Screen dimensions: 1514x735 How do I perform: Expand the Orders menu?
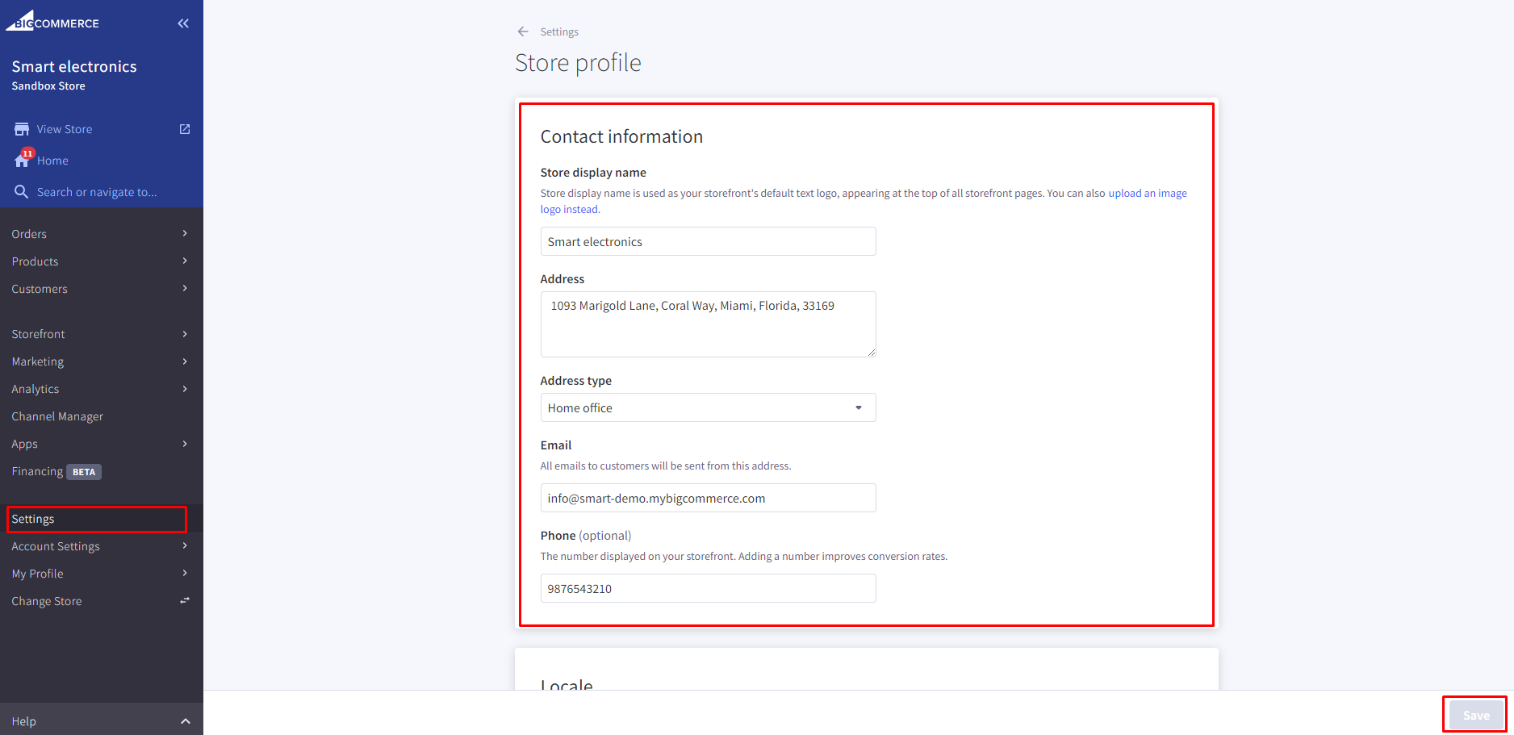(29, 234)
